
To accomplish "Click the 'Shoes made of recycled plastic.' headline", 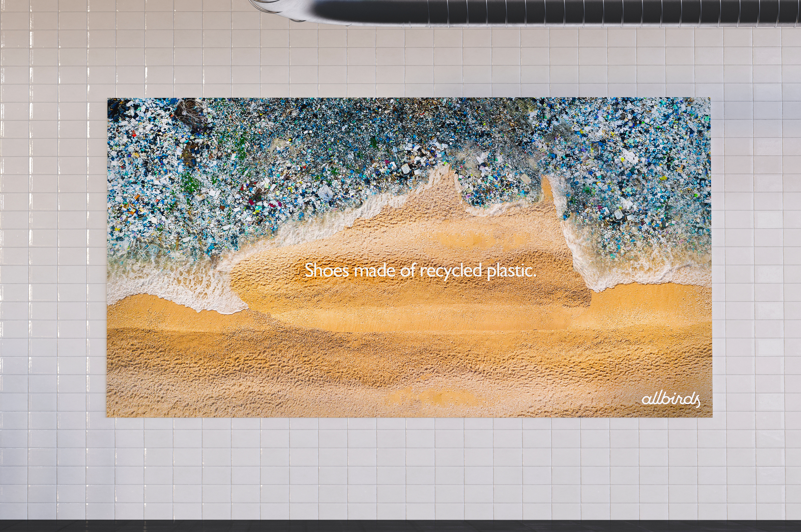I will point(421,270).
